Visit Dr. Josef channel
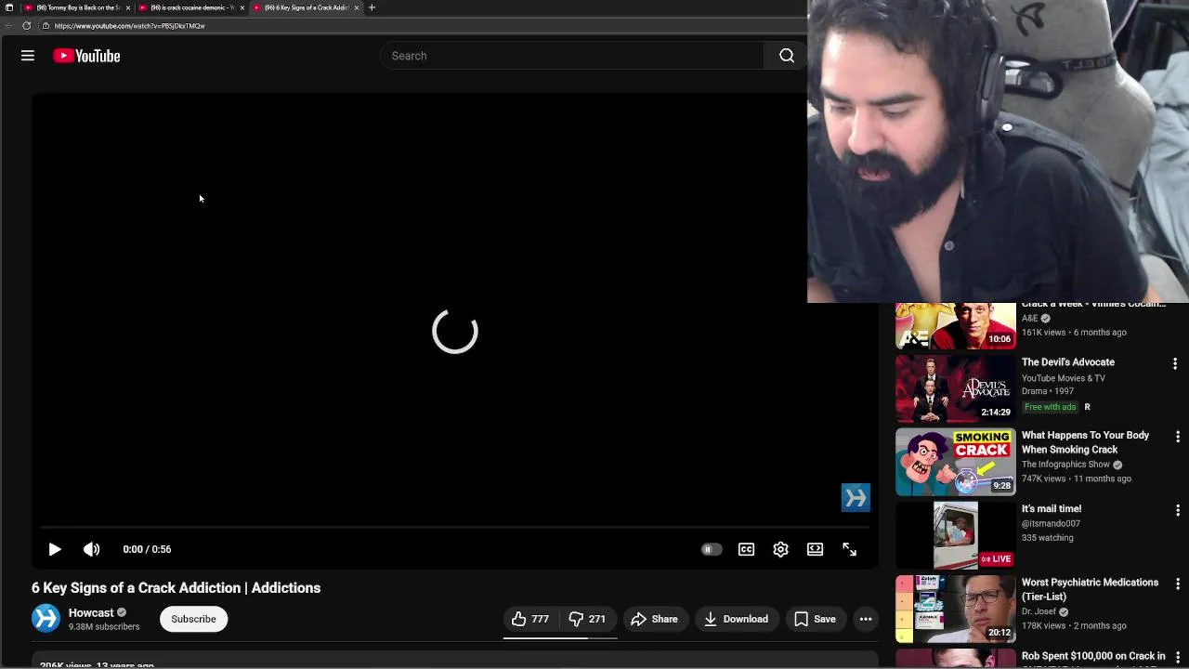This screenshot has height=669, width=1189. [x=1039, y=611]
